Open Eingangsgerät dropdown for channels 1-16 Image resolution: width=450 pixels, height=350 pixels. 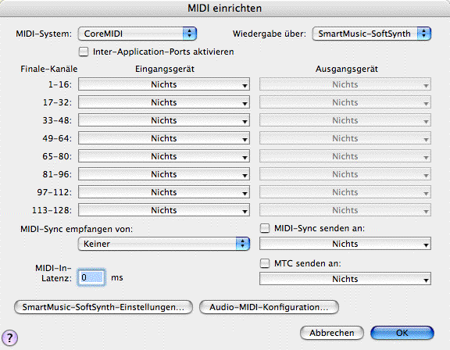pos(164,84)
